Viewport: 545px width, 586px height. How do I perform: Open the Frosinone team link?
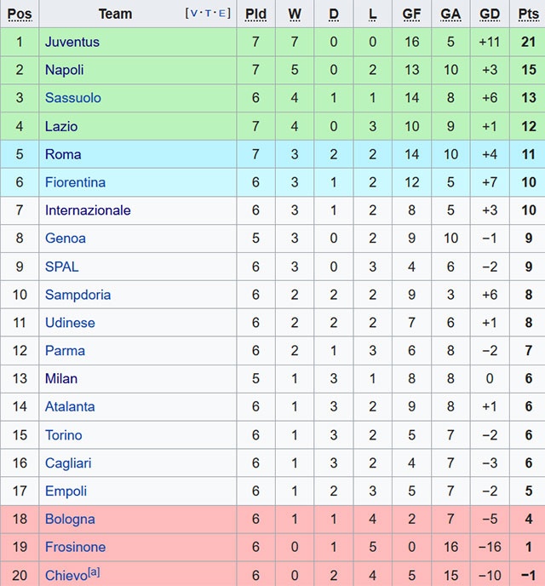(x=76, y=547)
